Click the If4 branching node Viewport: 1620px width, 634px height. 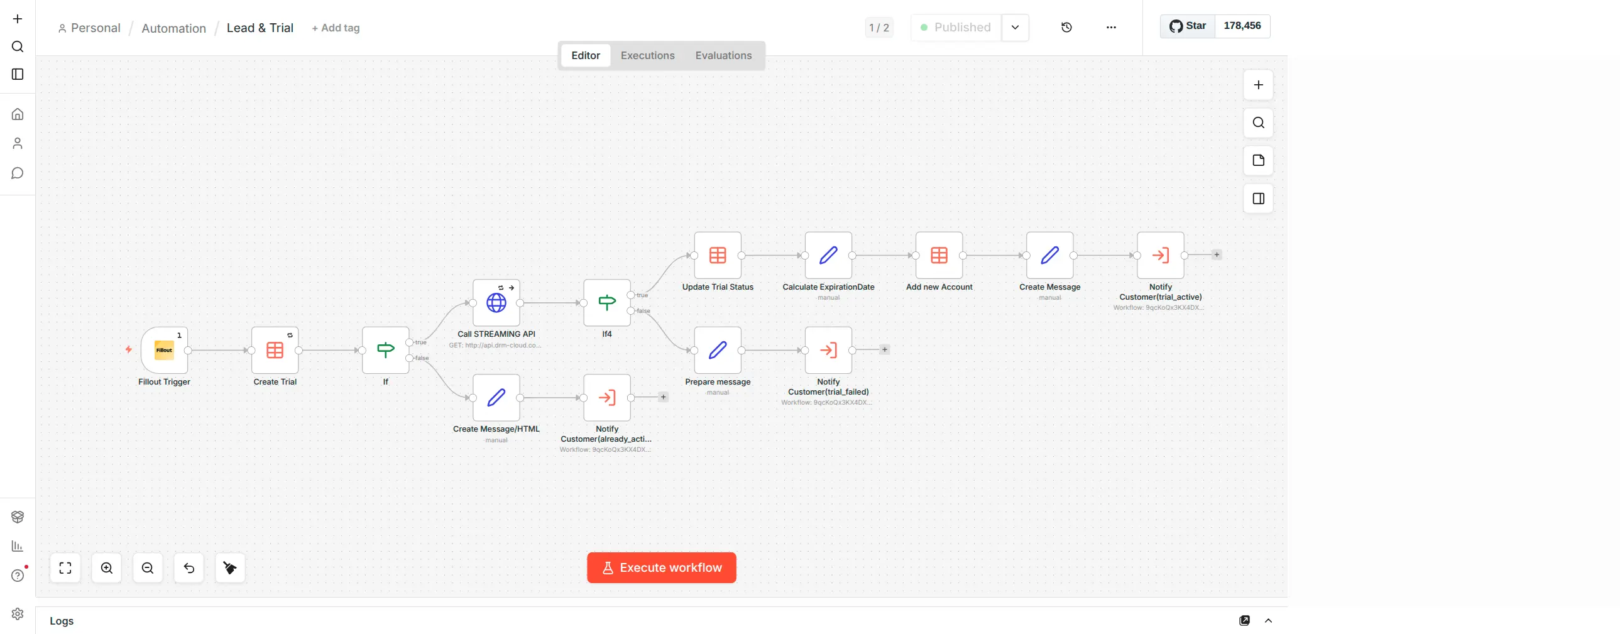click(606, 302)
